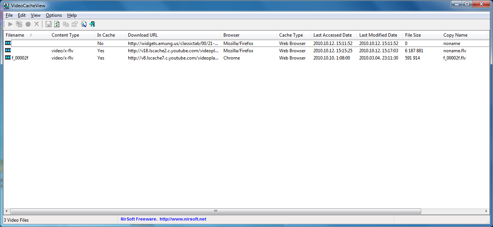The height and width of the screenshot is (227, 493).
Task: Click the horizontal scrollbar right arrow
Action: coord(486,211)
